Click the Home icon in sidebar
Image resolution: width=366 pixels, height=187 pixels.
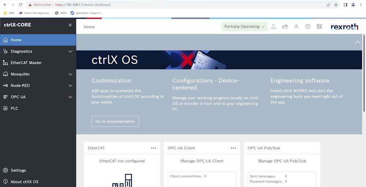coord(5,40)
